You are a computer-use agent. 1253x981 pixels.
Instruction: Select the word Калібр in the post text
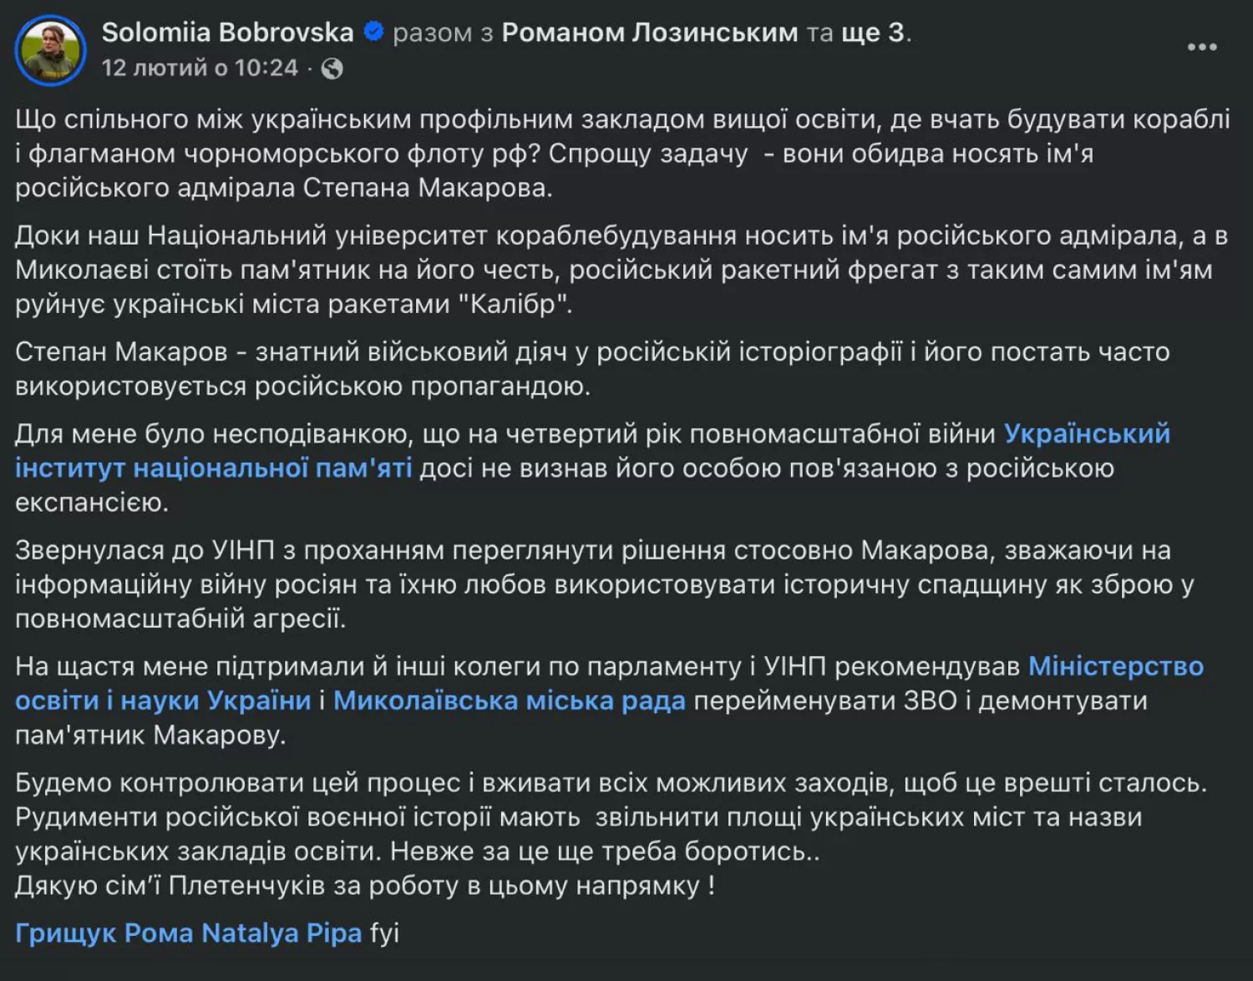click(511, 306)
